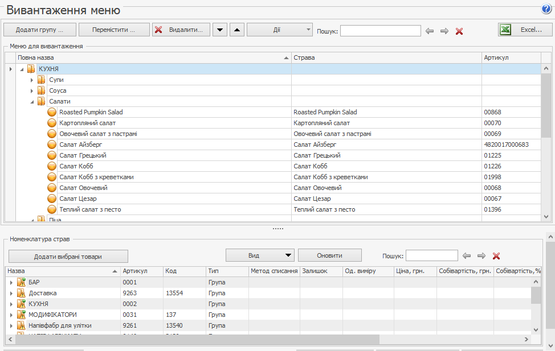
Task: Clear the nomenclature search with red X
Action: pos(496,256)
